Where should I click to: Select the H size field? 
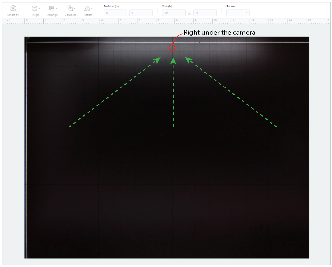205,13
